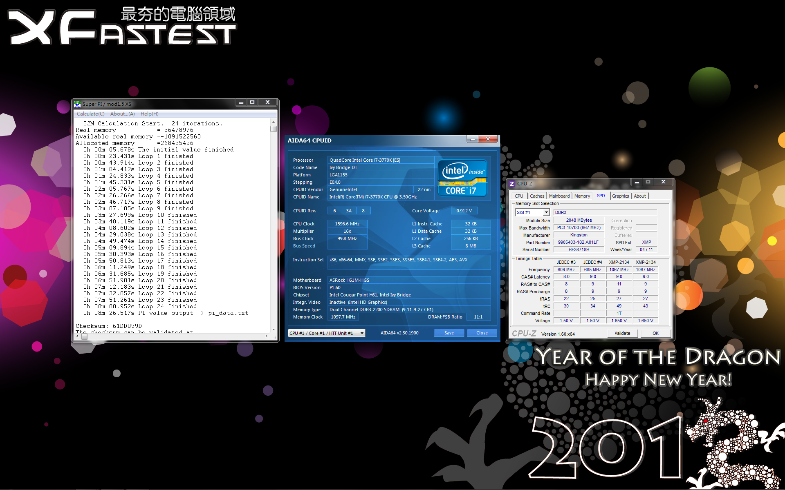
Task: Switch to the Mainboard tab in CPU-Z
Action: [559, 196]
